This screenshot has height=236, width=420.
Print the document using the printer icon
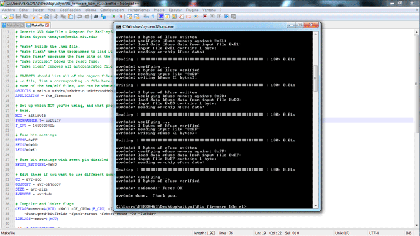(46, 17)
